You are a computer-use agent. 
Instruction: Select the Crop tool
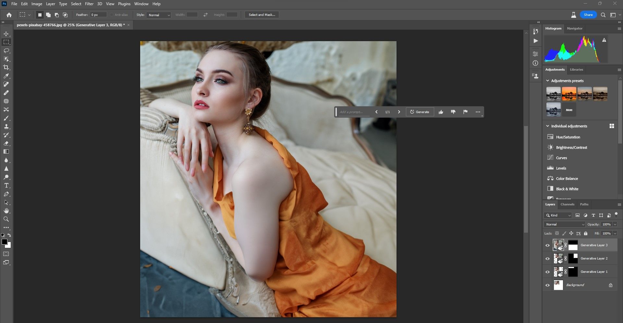pyautogui.click(x=6, y=67)
